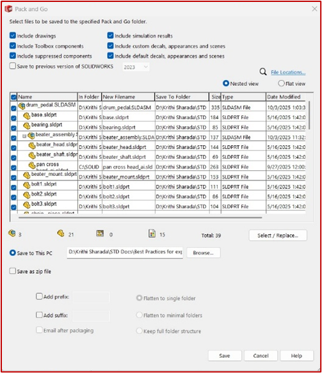Uncheck the base.sldprt row checkbox
The width and height of the screenshot is (322, 373).
[13, 118]
